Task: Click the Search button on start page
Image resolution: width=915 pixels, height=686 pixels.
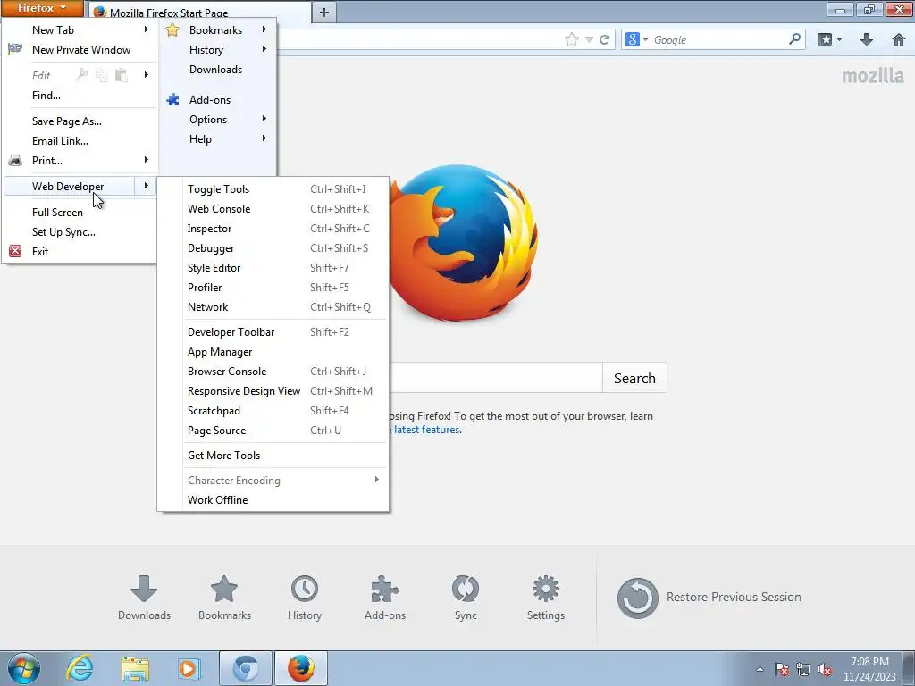Action: [x=634, y=378]
